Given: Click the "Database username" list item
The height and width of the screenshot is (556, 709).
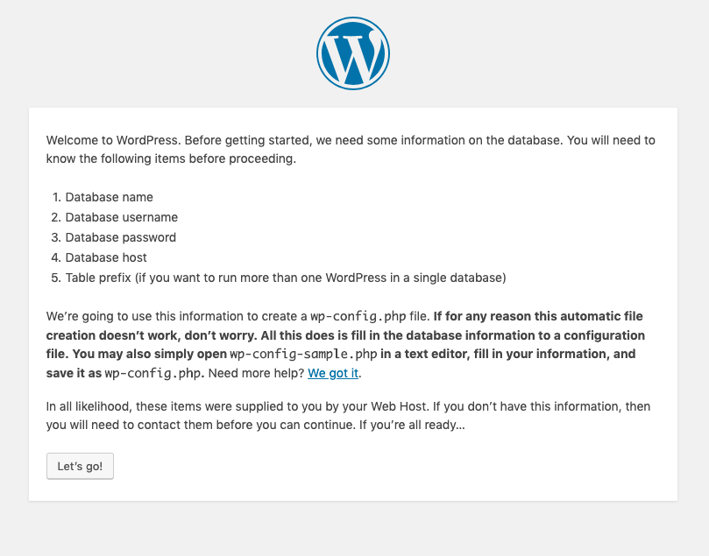Looking at the screenshot, I should (x=122, y=217).
